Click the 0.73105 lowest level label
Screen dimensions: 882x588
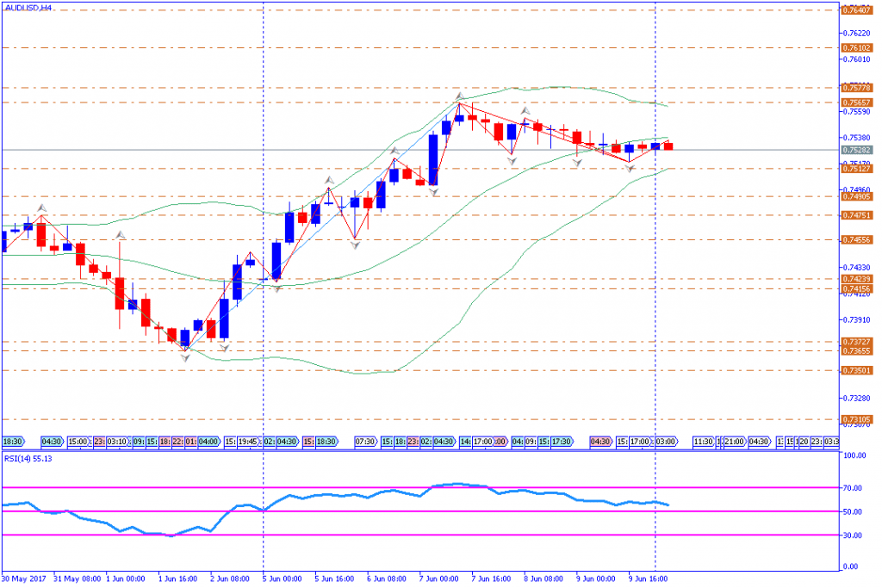click(854, 419)
